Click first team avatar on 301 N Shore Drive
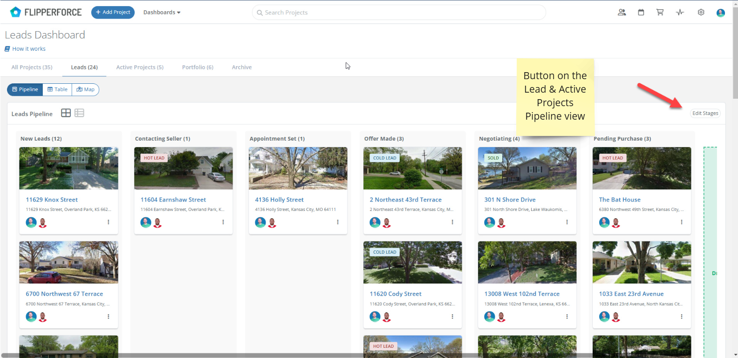 490,223
